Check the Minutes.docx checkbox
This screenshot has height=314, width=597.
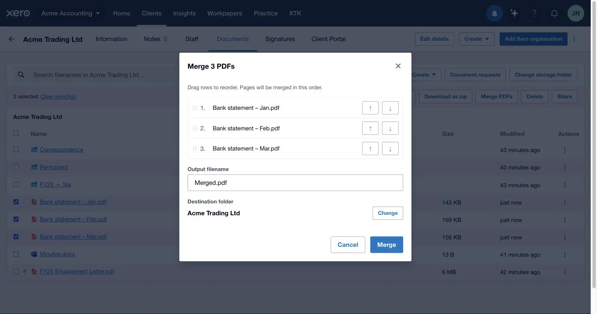pyautogui.click(x=16, y=254)
